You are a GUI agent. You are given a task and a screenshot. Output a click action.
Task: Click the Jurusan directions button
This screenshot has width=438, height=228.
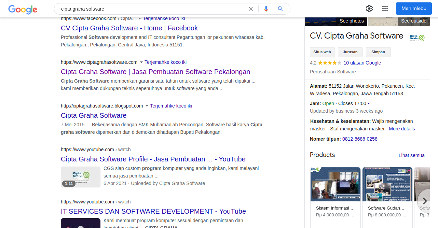(x=350, y=52)
